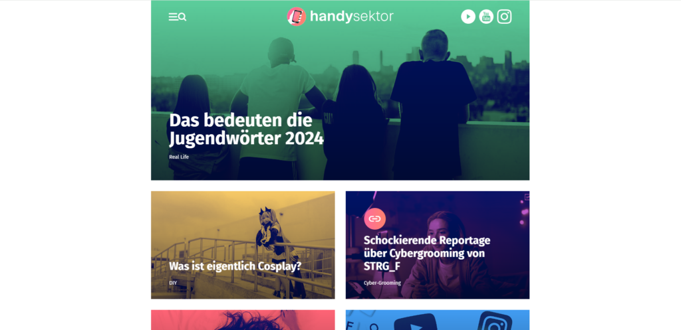Open the white play button circle icon
The image size is (681, 330).
pyautogui.click(x=468, y=17)
